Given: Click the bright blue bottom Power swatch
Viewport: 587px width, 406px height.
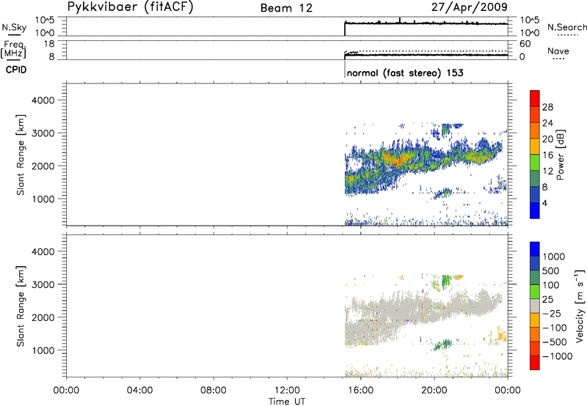Looking at the screenshot, I should (x=535, y=210).
